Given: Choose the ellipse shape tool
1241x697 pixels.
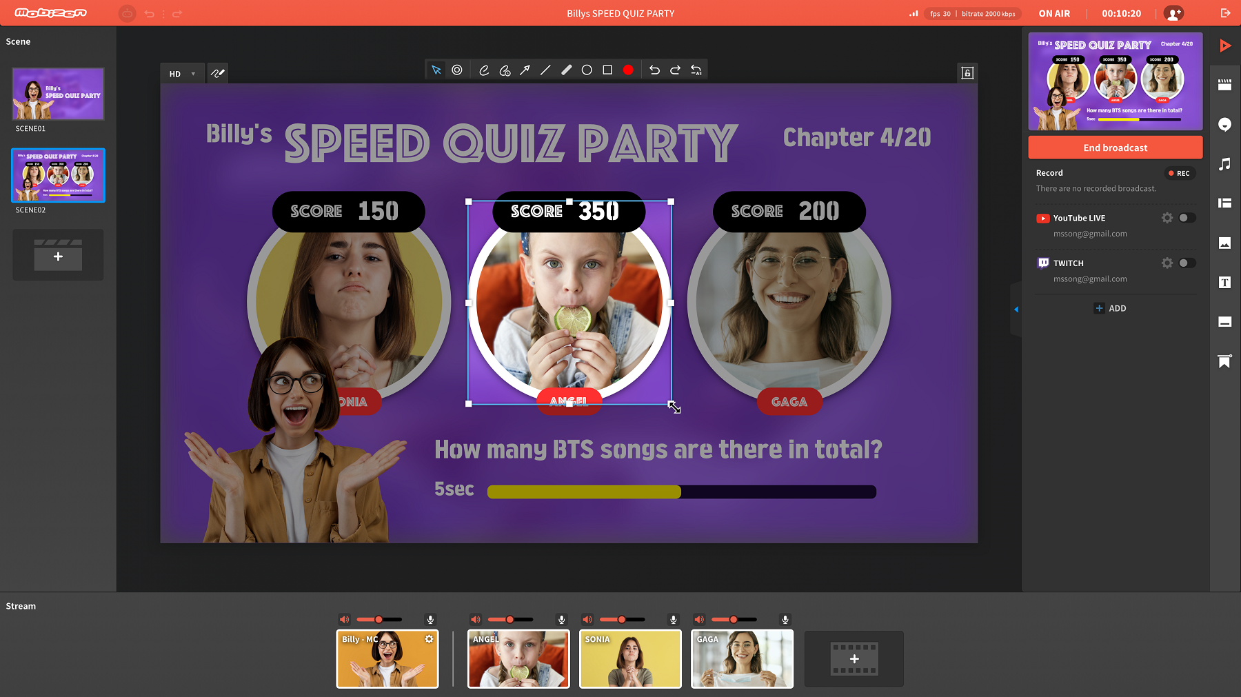Looking at the screenshot, I should coord(587,70).
